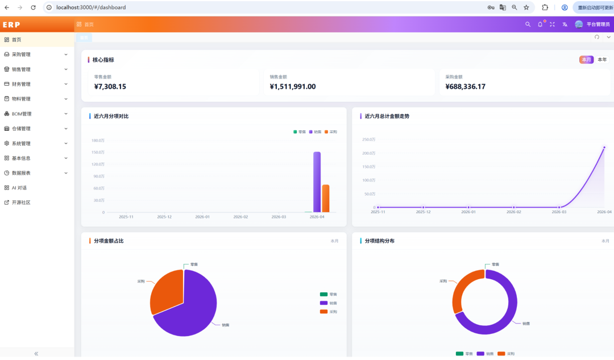The height and width of the screenshot is (360, 614).
Task: Open the saved passwords key icon
Action: click(491, 7)
